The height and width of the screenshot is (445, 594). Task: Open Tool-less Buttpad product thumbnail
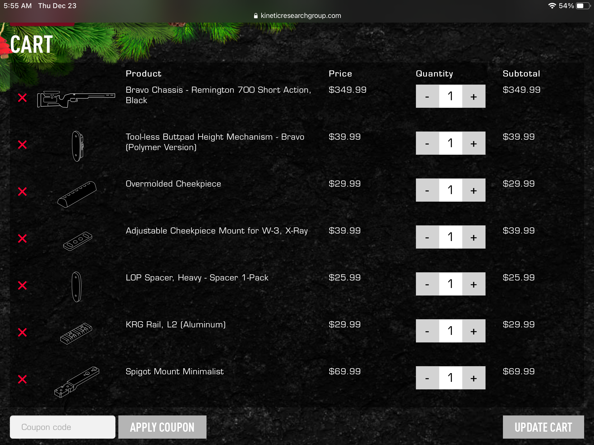pos(77,146)
